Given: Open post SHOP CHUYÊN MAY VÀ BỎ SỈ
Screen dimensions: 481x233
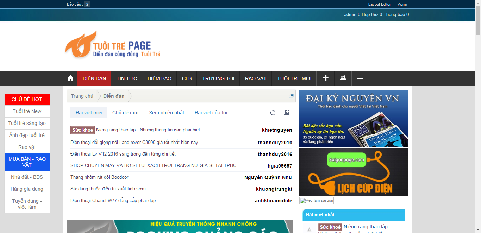Looking at the screenshot, I should 155,166.
